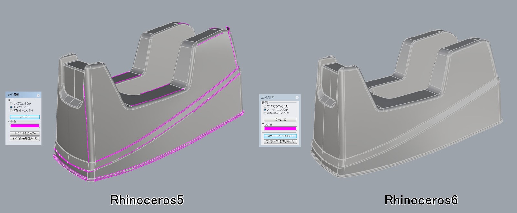Select すべてのエッジ(A) radio in Rhinoceros5 dialog
Image resolution: width=517 pixels, height=213 pixels.
(x=11, y=103)
